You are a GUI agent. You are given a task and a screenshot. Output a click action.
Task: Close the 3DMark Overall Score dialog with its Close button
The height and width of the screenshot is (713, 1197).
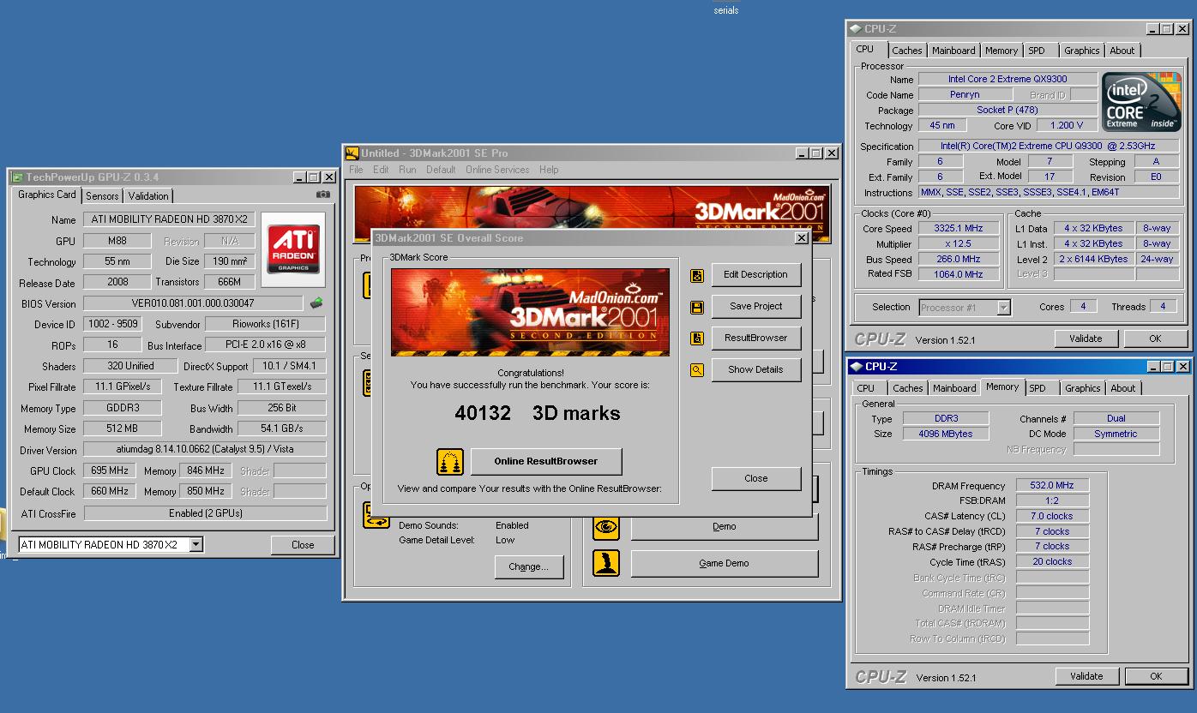(x=755, y=478)
